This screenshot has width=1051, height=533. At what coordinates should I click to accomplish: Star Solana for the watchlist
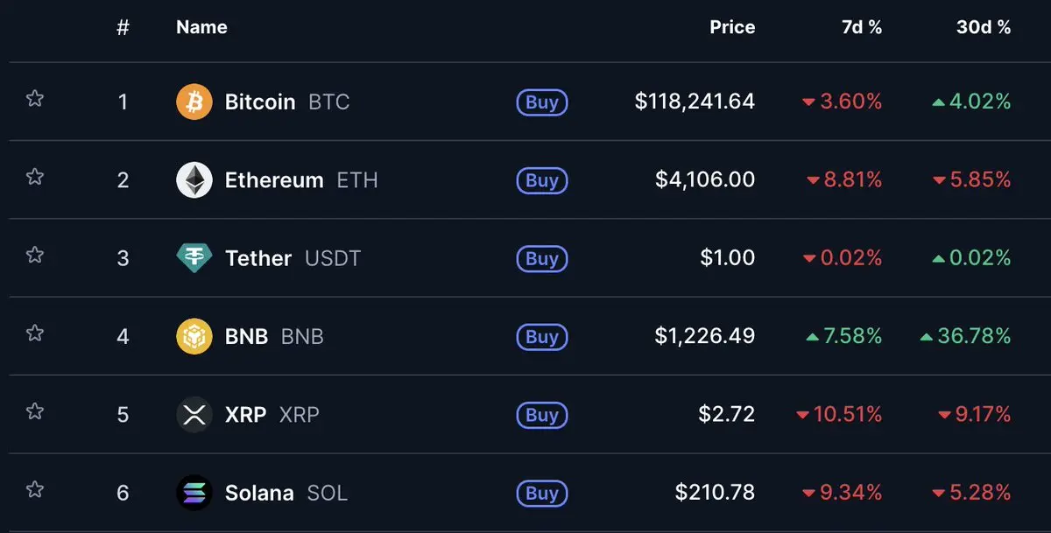click(x=35, y=489)
